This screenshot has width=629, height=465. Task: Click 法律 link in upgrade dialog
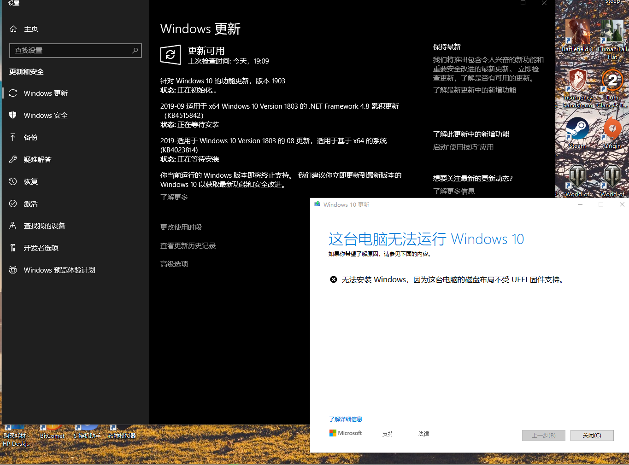click(x=423, y=434)
